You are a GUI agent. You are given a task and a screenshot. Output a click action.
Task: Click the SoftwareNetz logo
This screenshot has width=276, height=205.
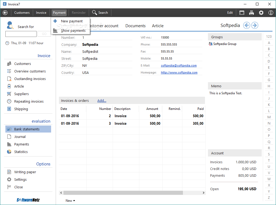tap(28, 200)
